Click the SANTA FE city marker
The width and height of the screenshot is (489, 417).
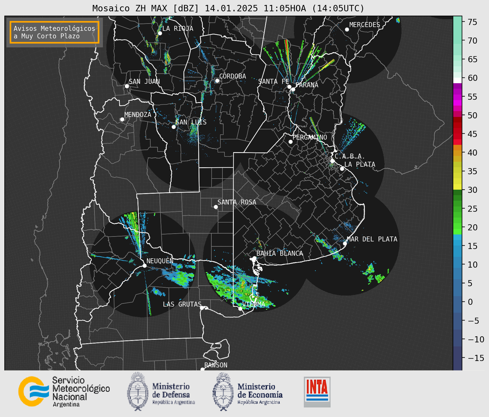click(289, 87)
